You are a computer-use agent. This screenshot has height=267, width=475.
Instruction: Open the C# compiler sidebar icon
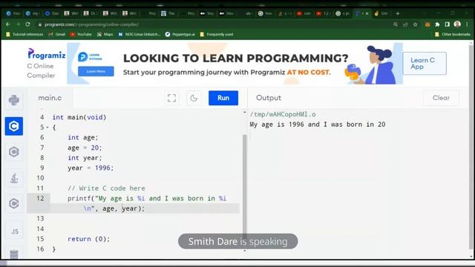click(14, 204)
